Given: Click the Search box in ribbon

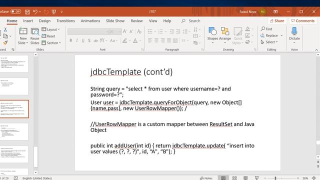Looking at the screenshot, I should pyautogui.click(x=191, y=21).
